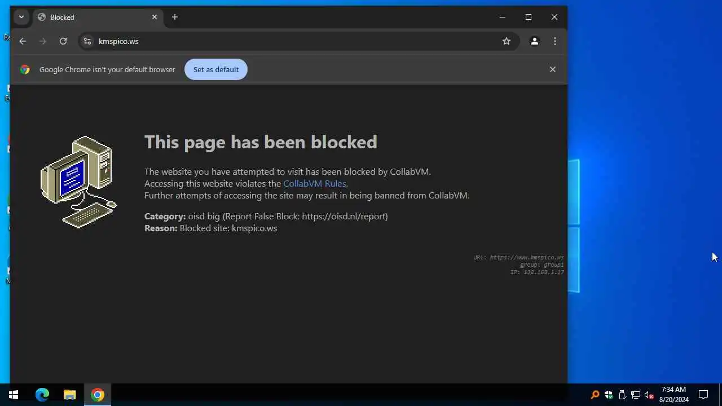Click the Chrome icon in the taskbar
722x406 pixels.
coord(98,395)
